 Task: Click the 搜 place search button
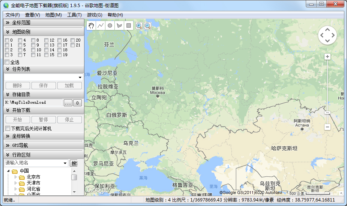(74, 163)
